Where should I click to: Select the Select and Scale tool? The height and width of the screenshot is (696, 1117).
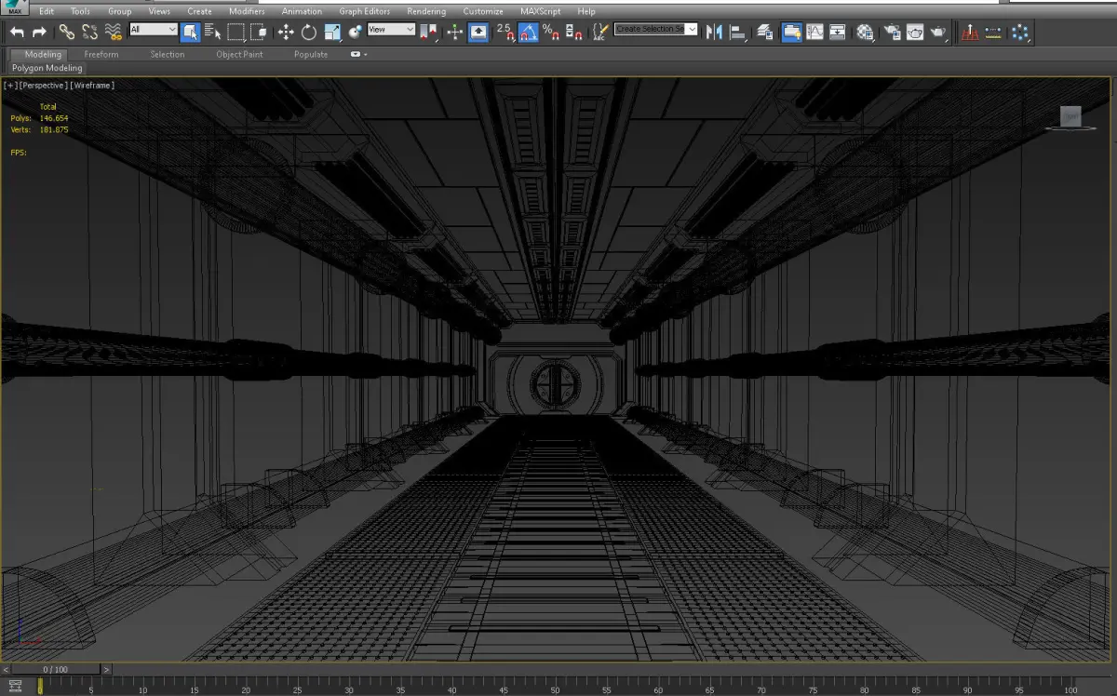pos(332,32)
